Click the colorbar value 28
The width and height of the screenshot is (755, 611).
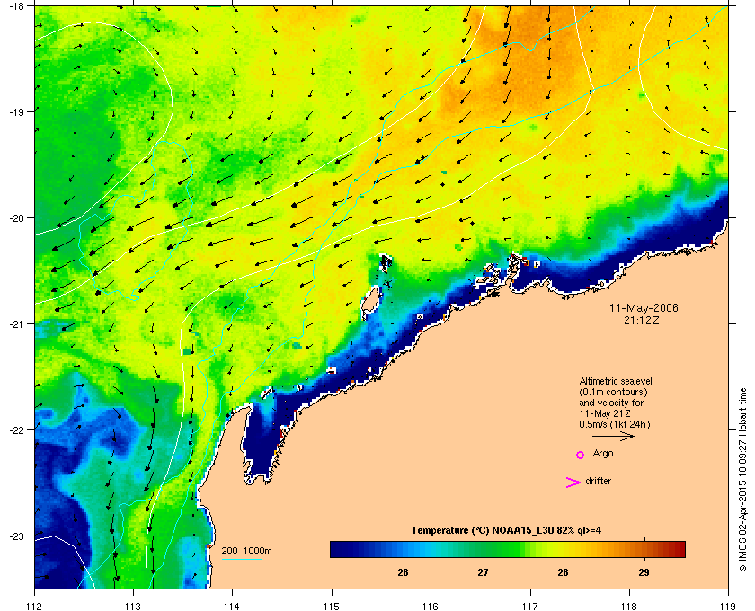click(x=563, y=572)
